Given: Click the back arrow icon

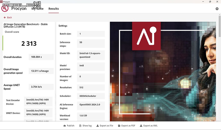Looking at the screenshot, I should pos(5,17).
